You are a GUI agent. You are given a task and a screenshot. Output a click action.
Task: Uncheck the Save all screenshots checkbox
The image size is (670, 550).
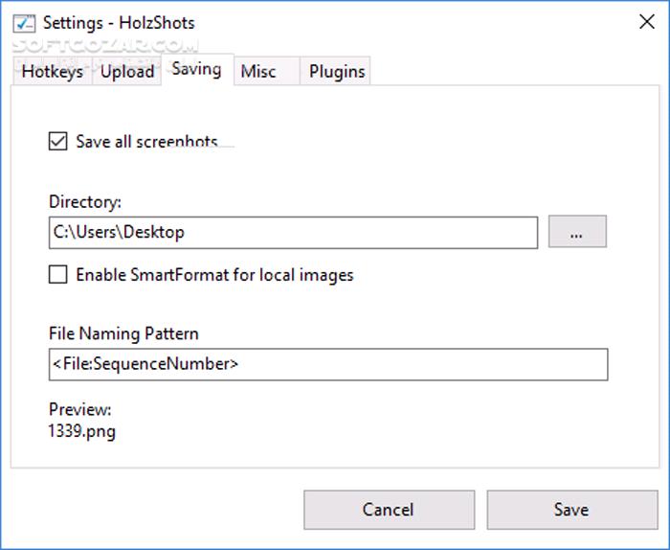tap(58, 142)
